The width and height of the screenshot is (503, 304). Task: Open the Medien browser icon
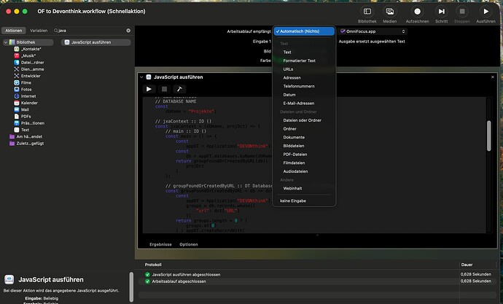pos(390,11)
